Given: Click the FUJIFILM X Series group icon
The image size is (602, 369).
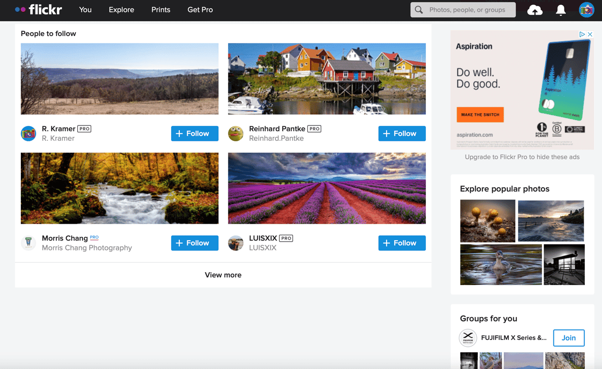Looking at the screenshot, I should click(468, 338).
